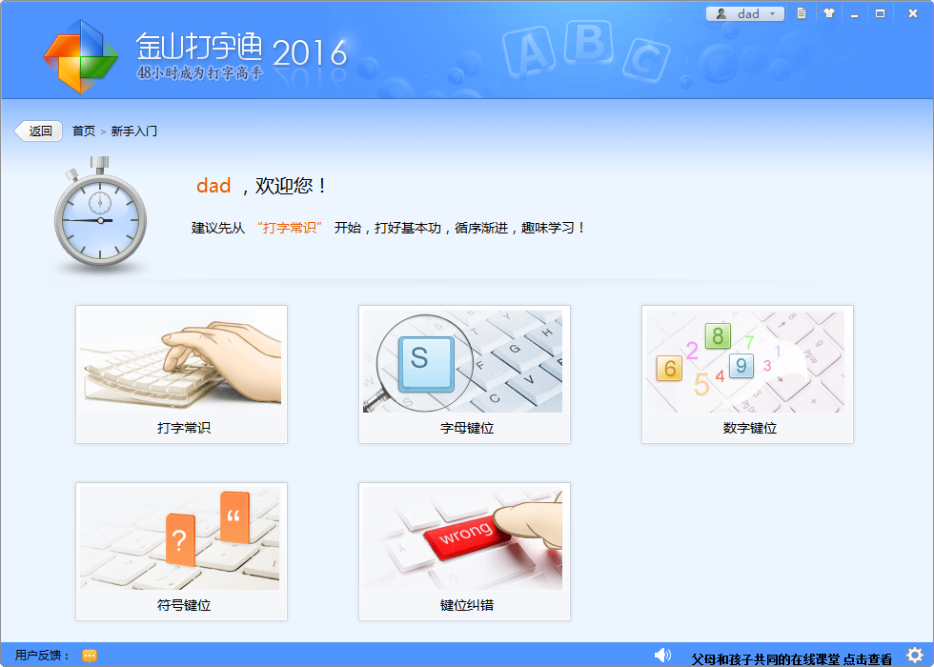Image resolution: width=934 pixels, height=667 pixels.
Task: Open the skin (shirt) icon
Action: tap(829, 13)
